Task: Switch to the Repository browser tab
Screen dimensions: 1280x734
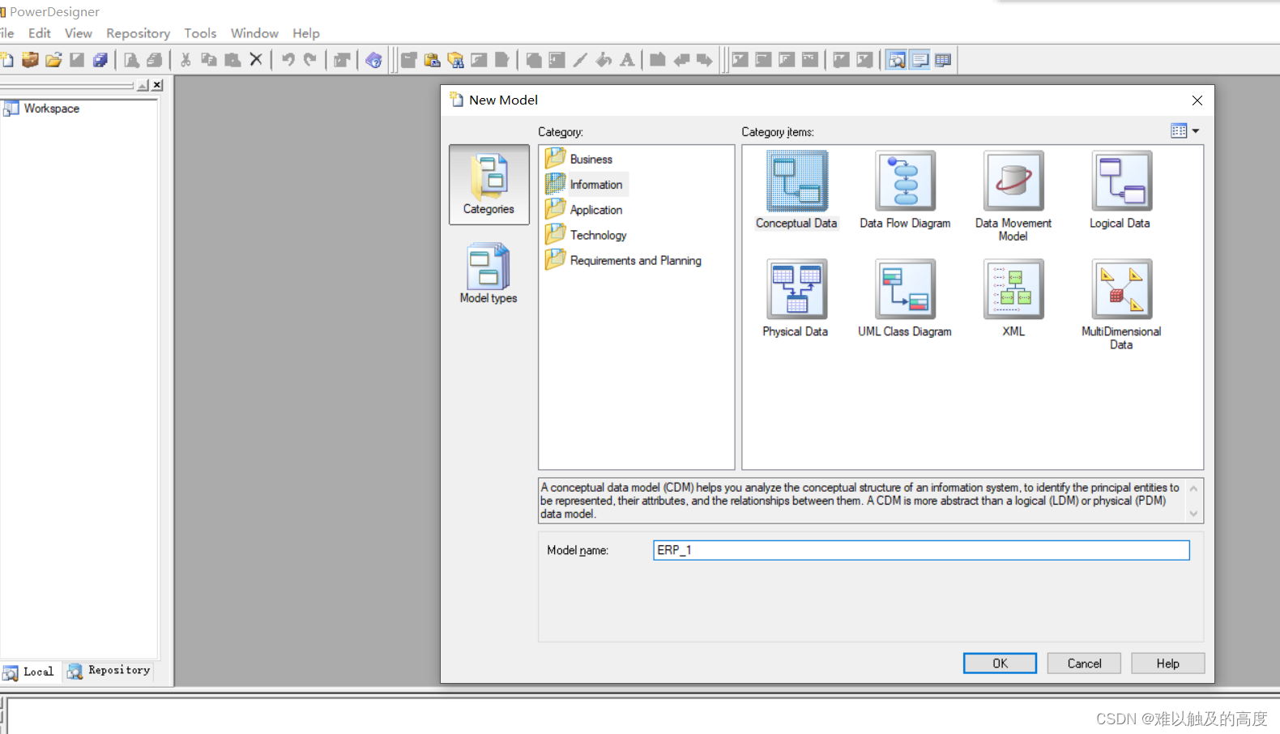Action: coord(110,671)
